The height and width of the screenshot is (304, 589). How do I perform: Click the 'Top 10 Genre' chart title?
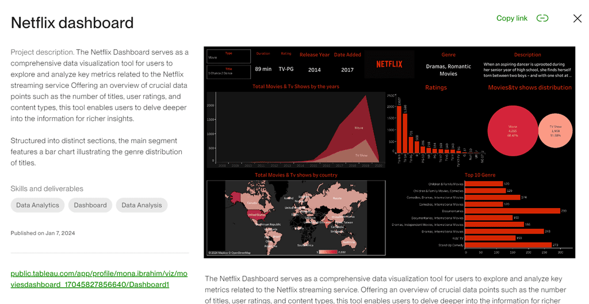coord(480,175)
